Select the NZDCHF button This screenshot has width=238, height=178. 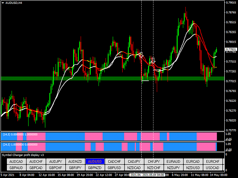pos(154,168)
